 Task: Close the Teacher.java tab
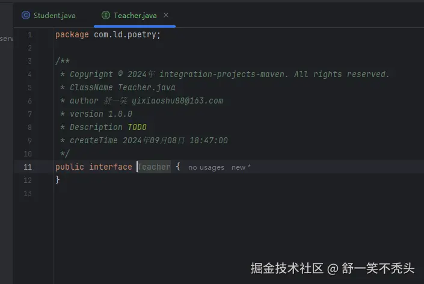click(166, 15)
